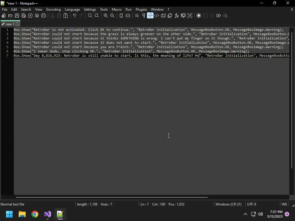This screenshot has width=295, height=221.
Task: Zoom in on the text
Action: 106,16
